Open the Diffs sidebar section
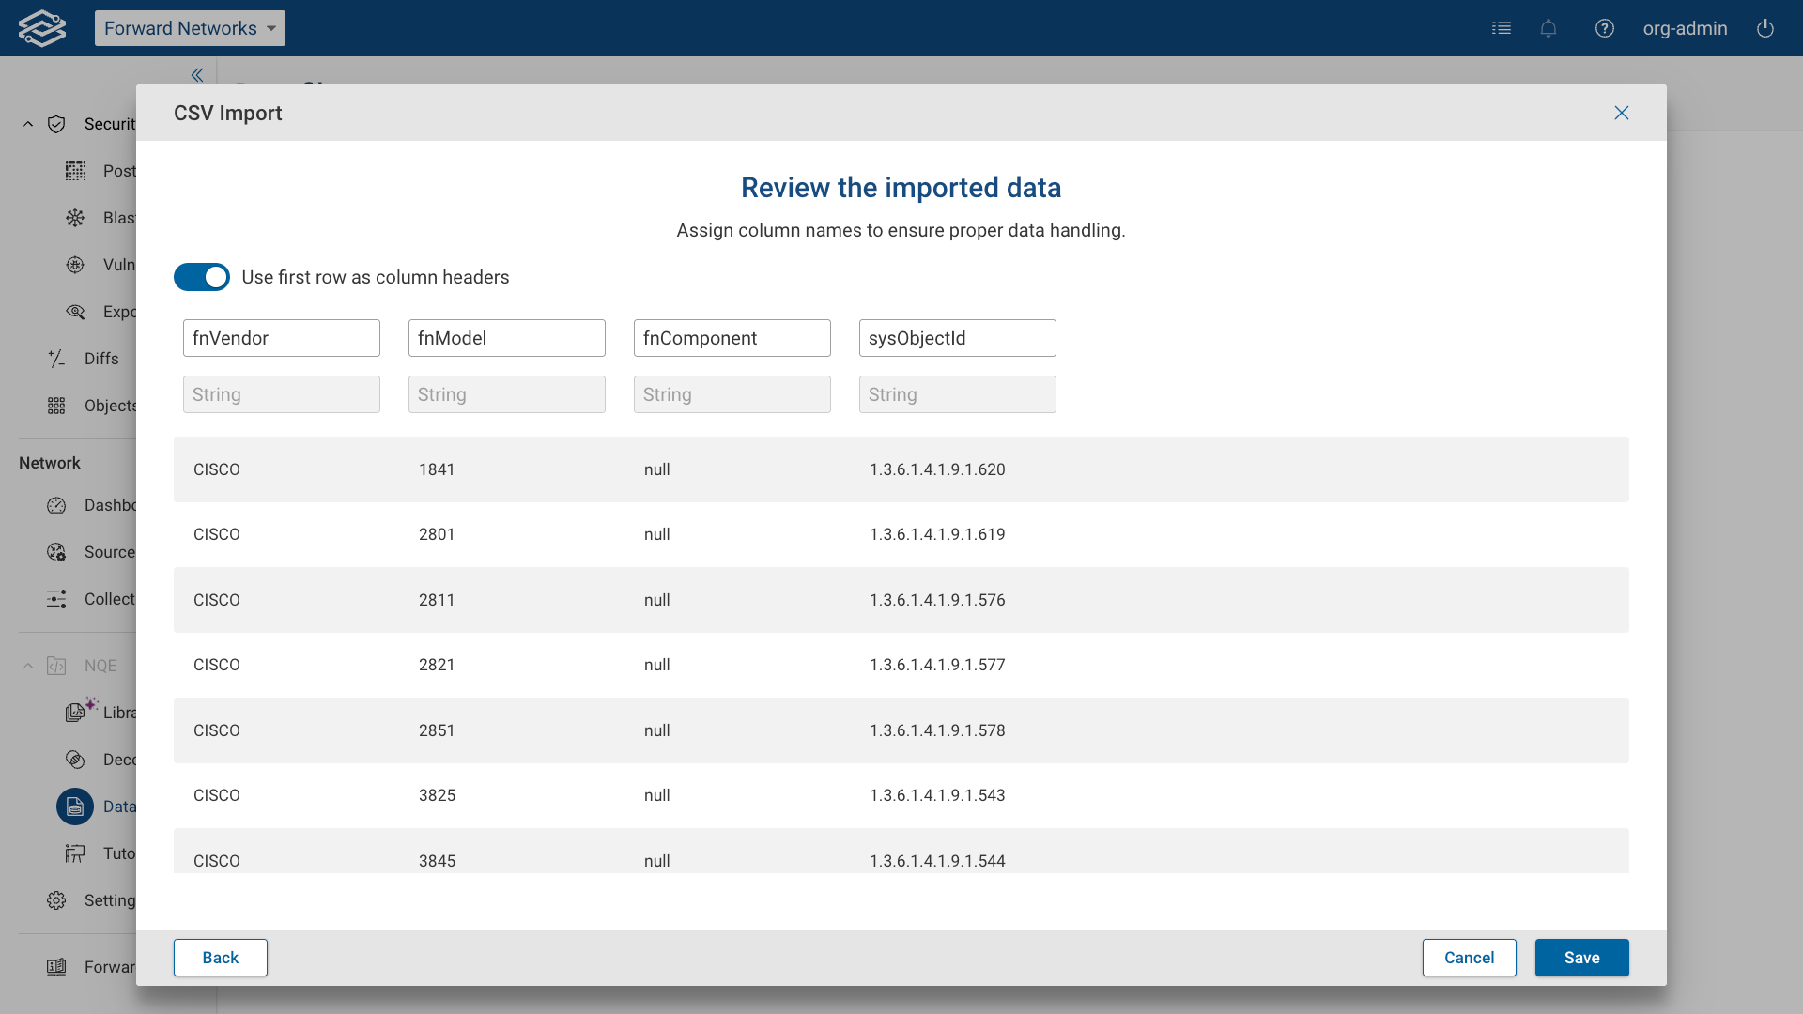 click(100, 359)
